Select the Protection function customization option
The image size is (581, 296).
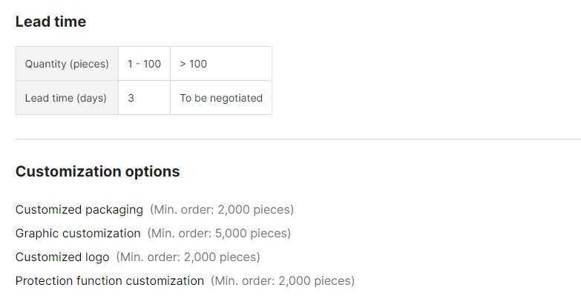point(110,281)
